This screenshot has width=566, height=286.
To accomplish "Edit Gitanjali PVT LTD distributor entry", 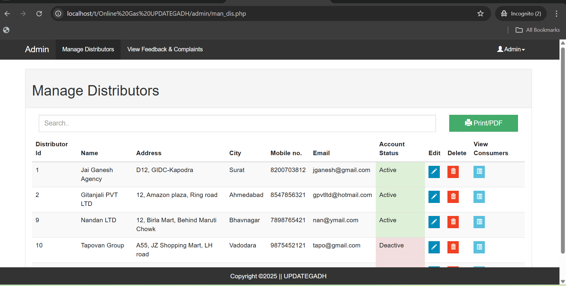I will [434, 197].
